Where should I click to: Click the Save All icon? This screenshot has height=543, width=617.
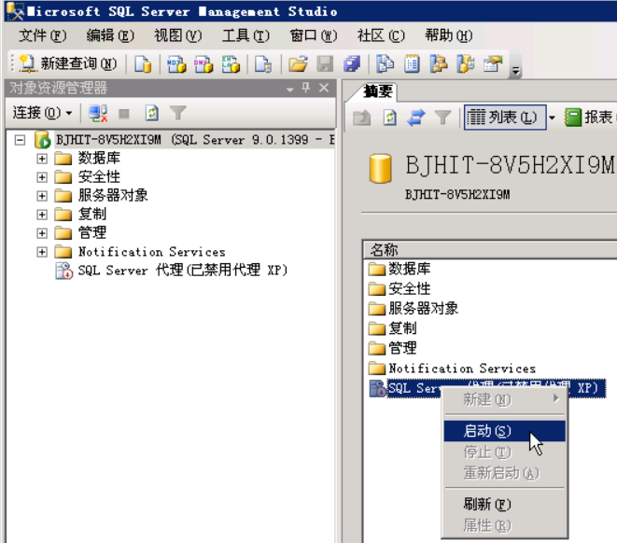pos(352,64)
